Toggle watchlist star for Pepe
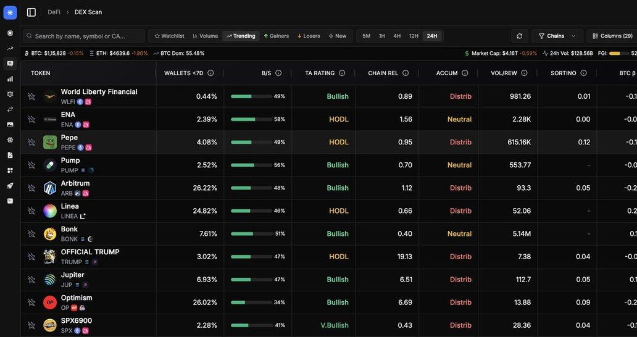The width and height of the screenshot is (637, 337). (31, 142)
